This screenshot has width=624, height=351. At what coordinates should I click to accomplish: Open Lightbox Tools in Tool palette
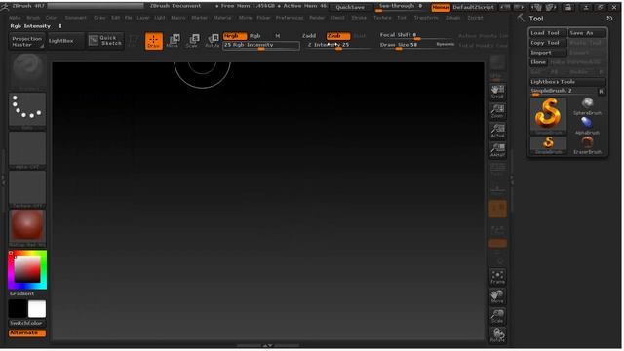pyautogui.click(x=567, y=82)
